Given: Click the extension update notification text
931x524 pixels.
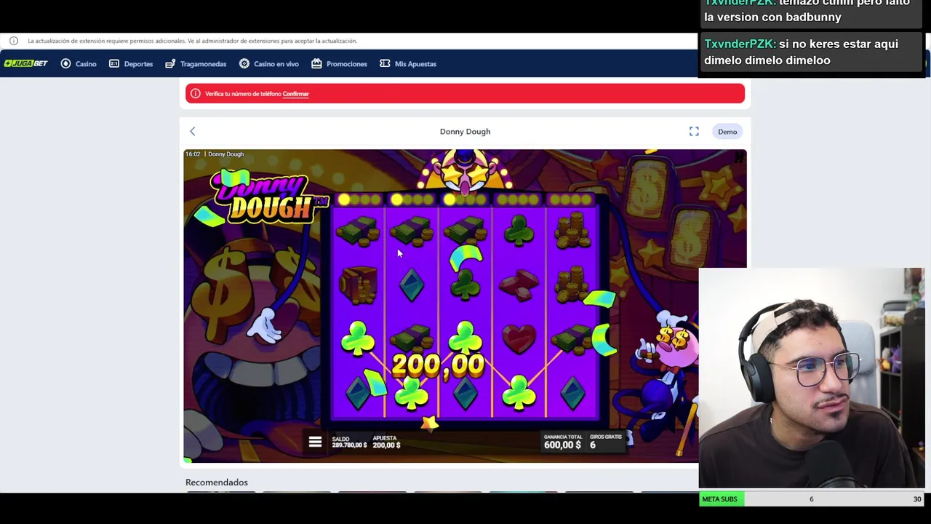Looking at the screenshot, I should 192,41.
